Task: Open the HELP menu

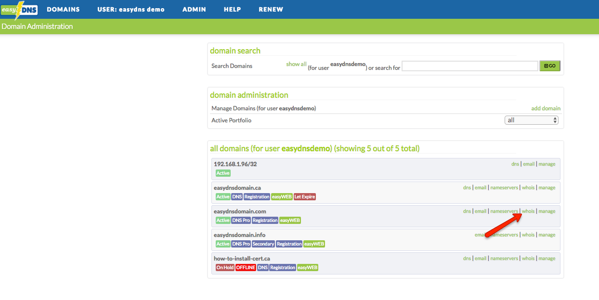Action: [x=232, y=10]
